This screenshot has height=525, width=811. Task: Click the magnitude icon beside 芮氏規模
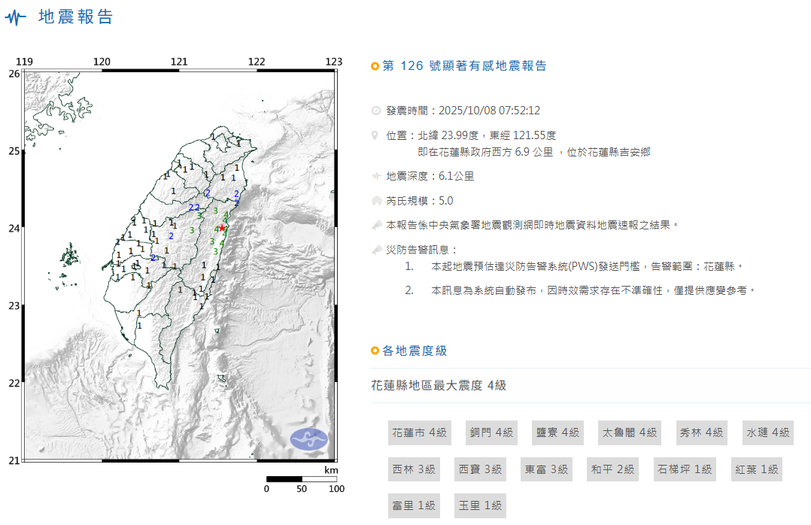point(376,202)
